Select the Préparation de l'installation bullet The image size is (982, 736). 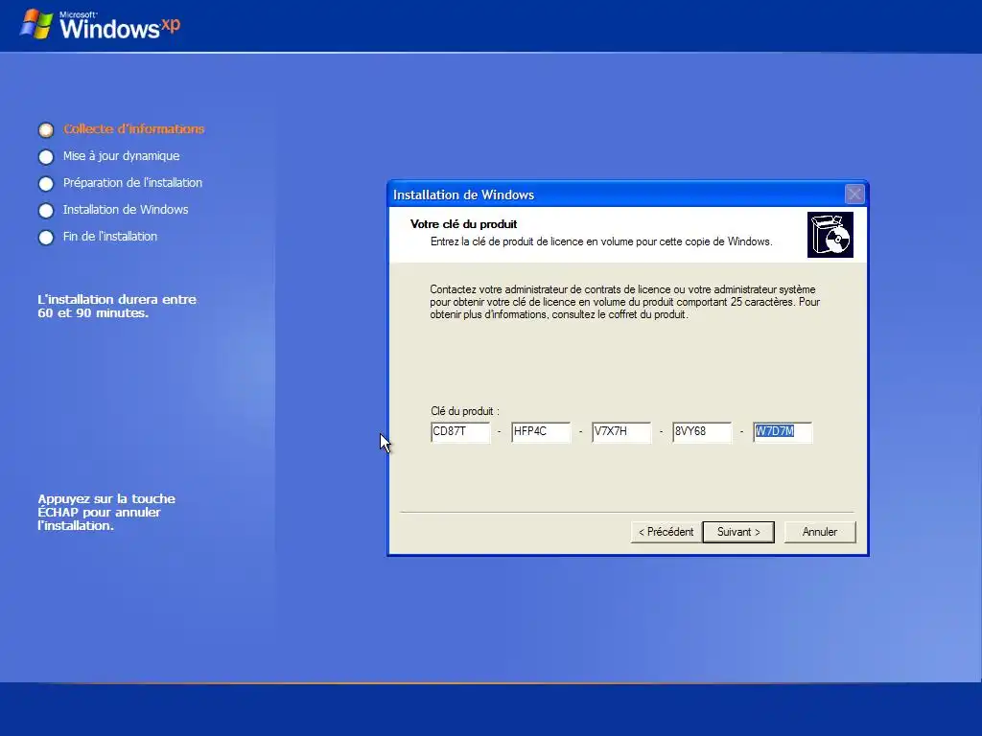tap(46, 183)
